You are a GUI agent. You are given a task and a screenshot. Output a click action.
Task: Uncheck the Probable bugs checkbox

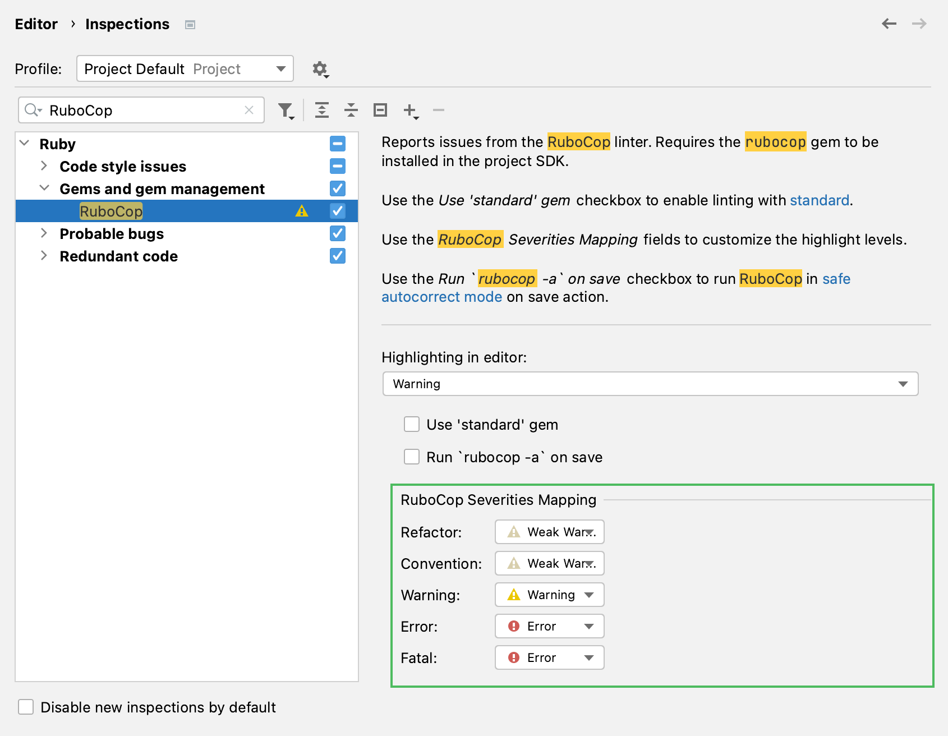click(338, 233)
